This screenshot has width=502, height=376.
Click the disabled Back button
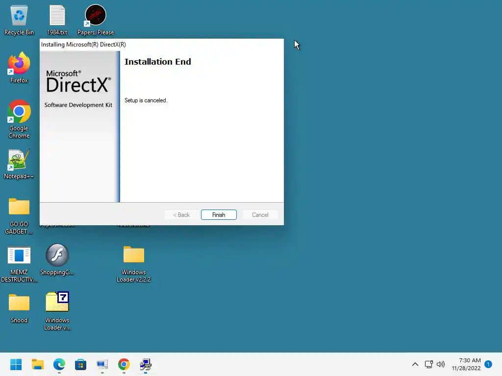181,215
